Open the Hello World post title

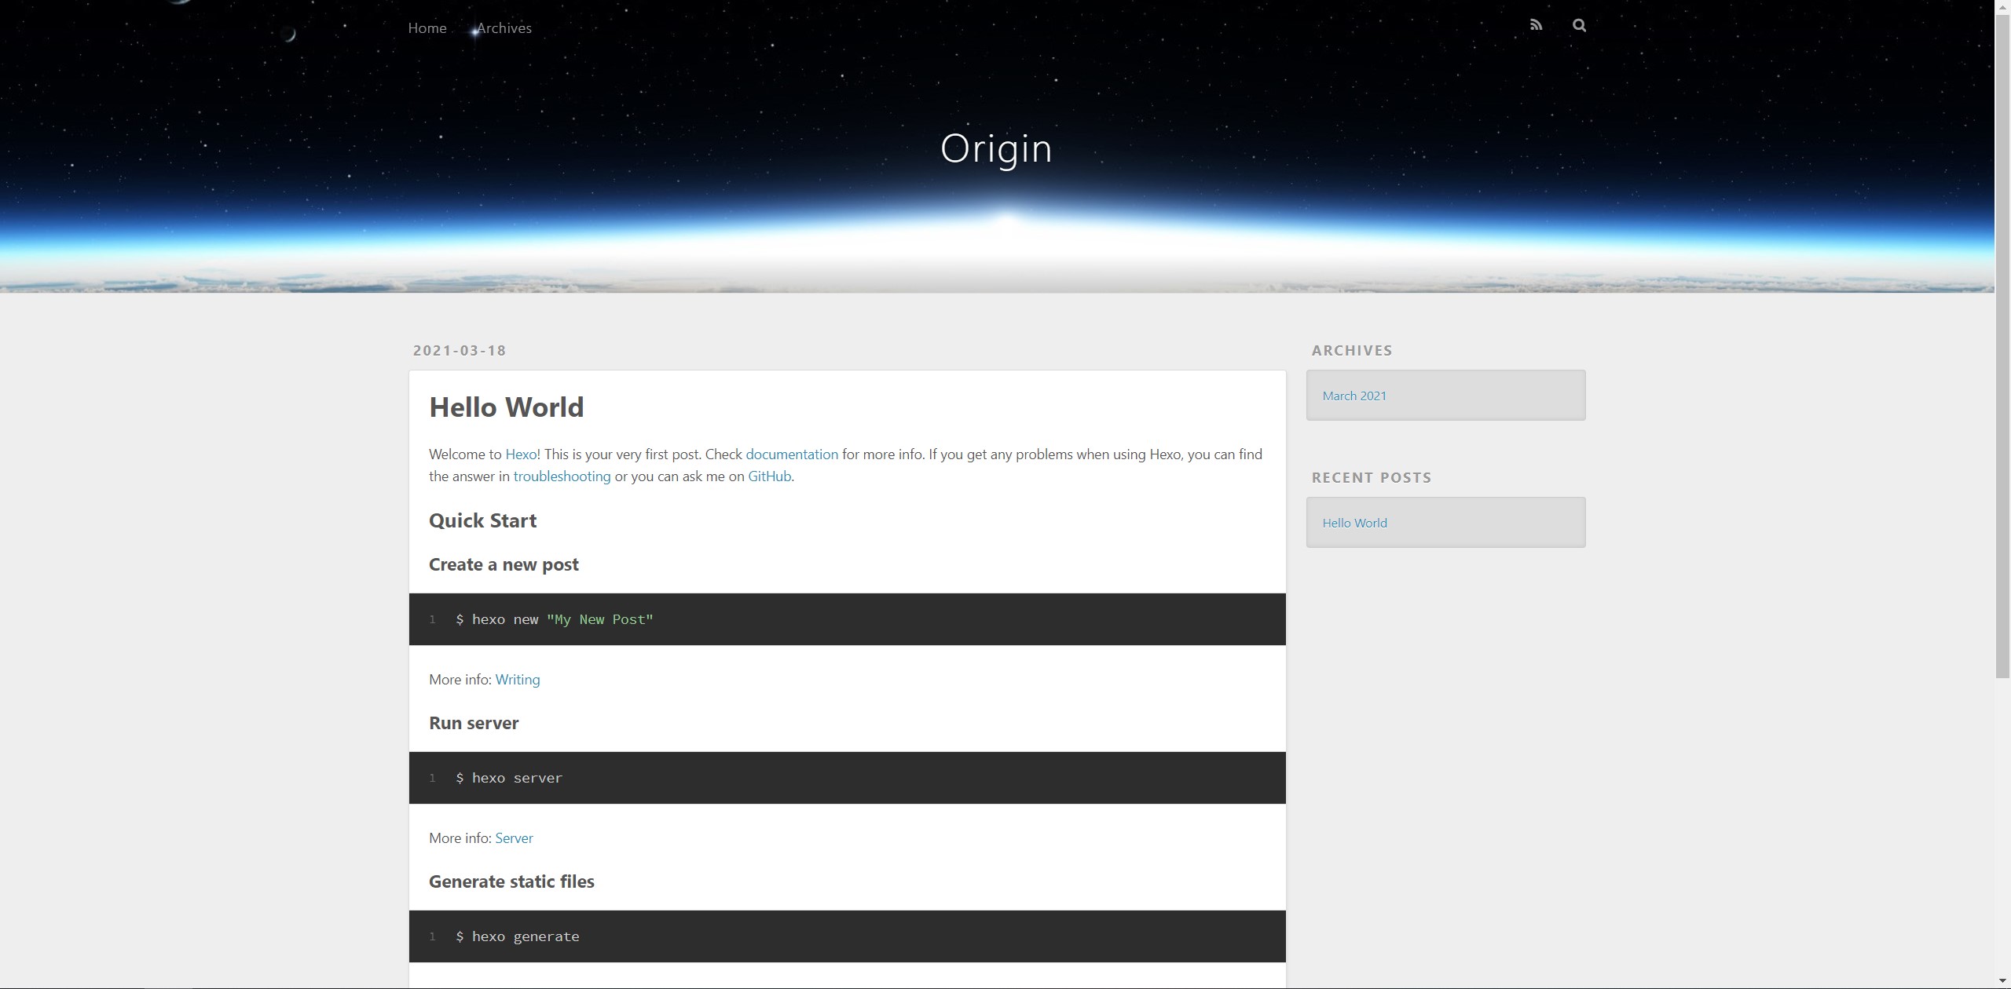coord(506,407)
